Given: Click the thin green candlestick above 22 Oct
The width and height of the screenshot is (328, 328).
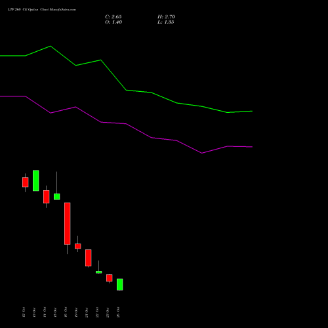Looking at the screenshot, I should coord(99,272).
